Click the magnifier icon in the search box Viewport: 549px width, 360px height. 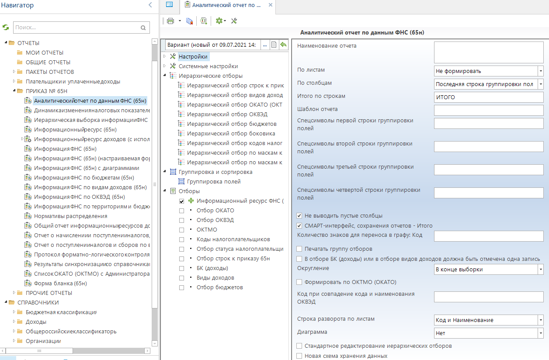(x=143, y=28)
